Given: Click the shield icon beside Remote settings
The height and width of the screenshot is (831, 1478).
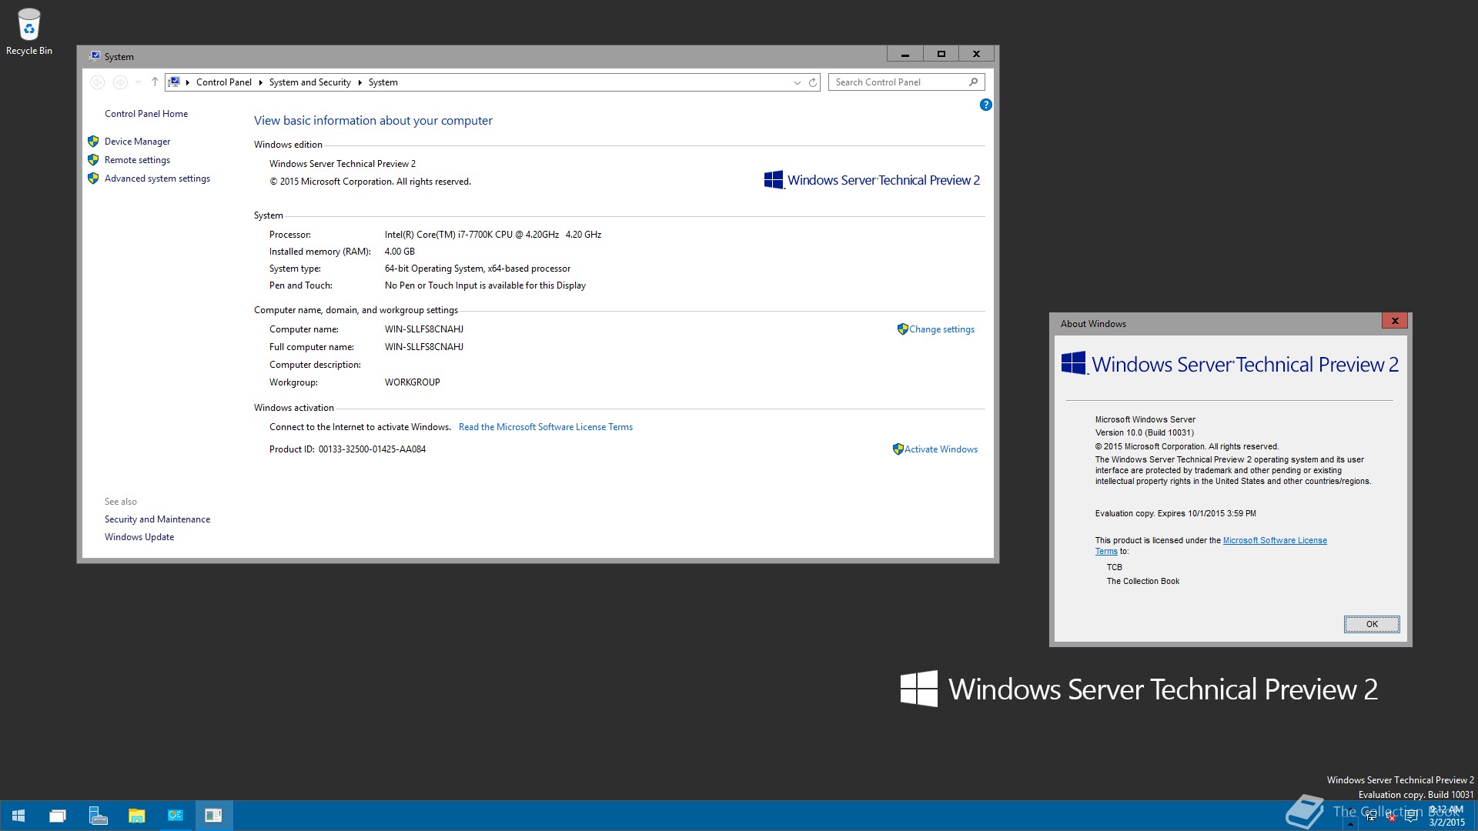Looking at the screenshot, I should pos(93,160).
